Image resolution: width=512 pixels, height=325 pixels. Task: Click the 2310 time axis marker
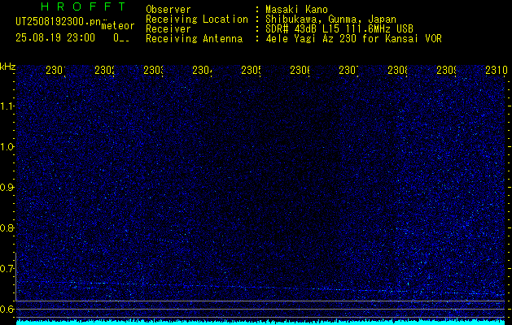pyautogui.click(x=497, y=70)
